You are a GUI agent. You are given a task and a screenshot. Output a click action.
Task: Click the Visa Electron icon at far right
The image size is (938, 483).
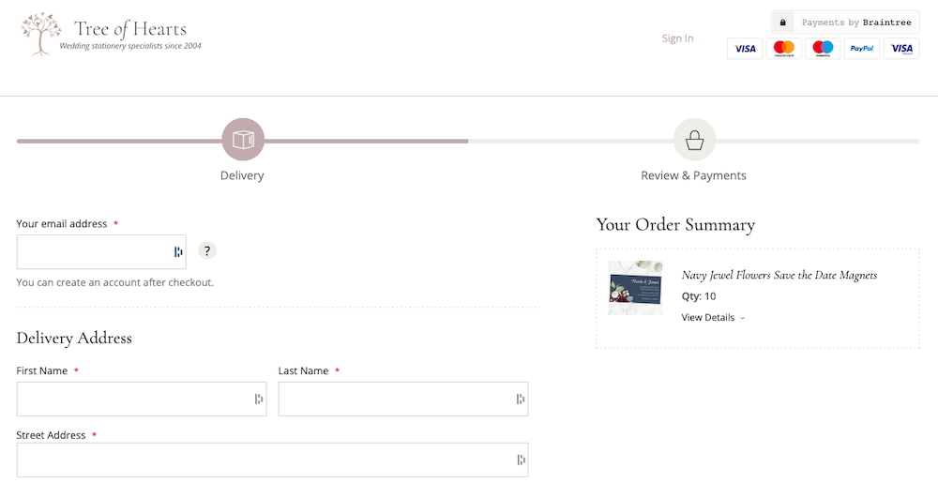[x=901, y=49]
